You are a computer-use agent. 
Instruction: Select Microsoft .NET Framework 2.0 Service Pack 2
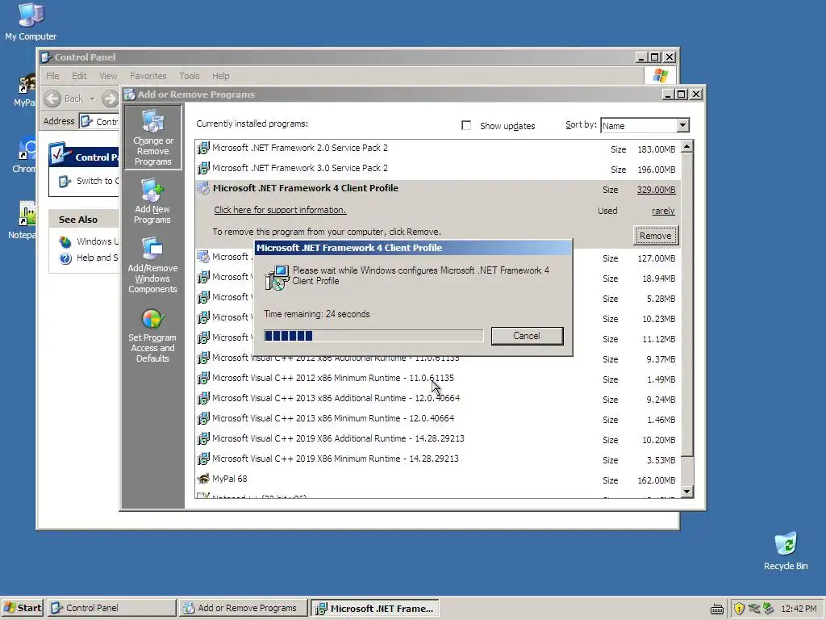point(437,149)
